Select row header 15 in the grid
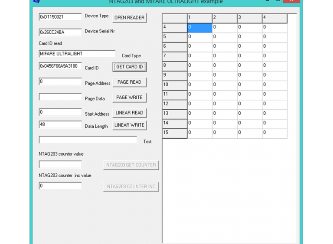The image size is (333, 244). coord(175,133)
